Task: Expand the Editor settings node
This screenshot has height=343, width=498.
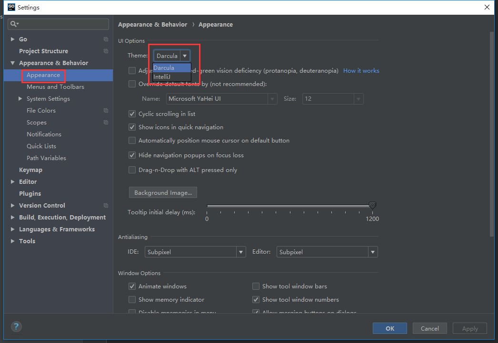Action: pos(13,181)
